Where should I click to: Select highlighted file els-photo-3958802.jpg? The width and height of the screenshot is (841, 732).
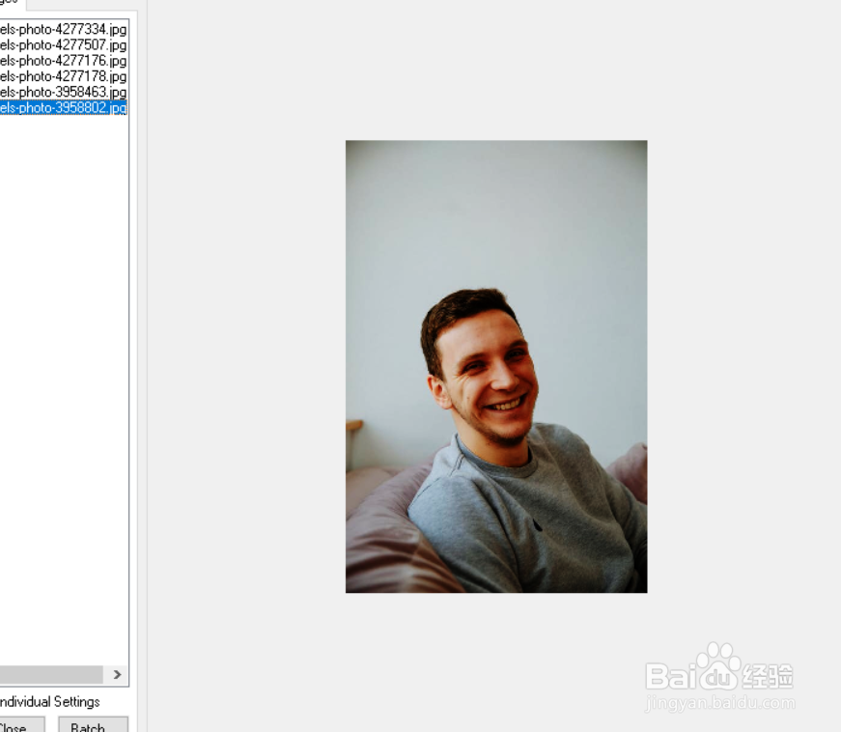pyautogui.click(x=64, y=108)
